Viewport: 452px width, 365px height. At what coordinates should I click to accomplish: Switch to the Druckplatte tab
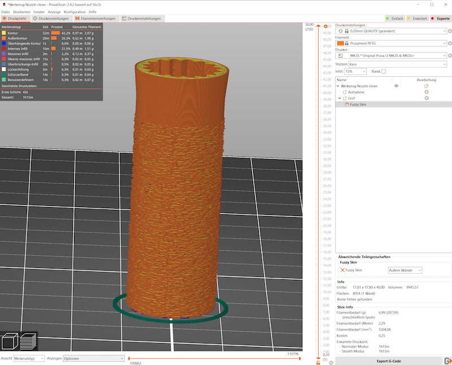click(15, 19)
